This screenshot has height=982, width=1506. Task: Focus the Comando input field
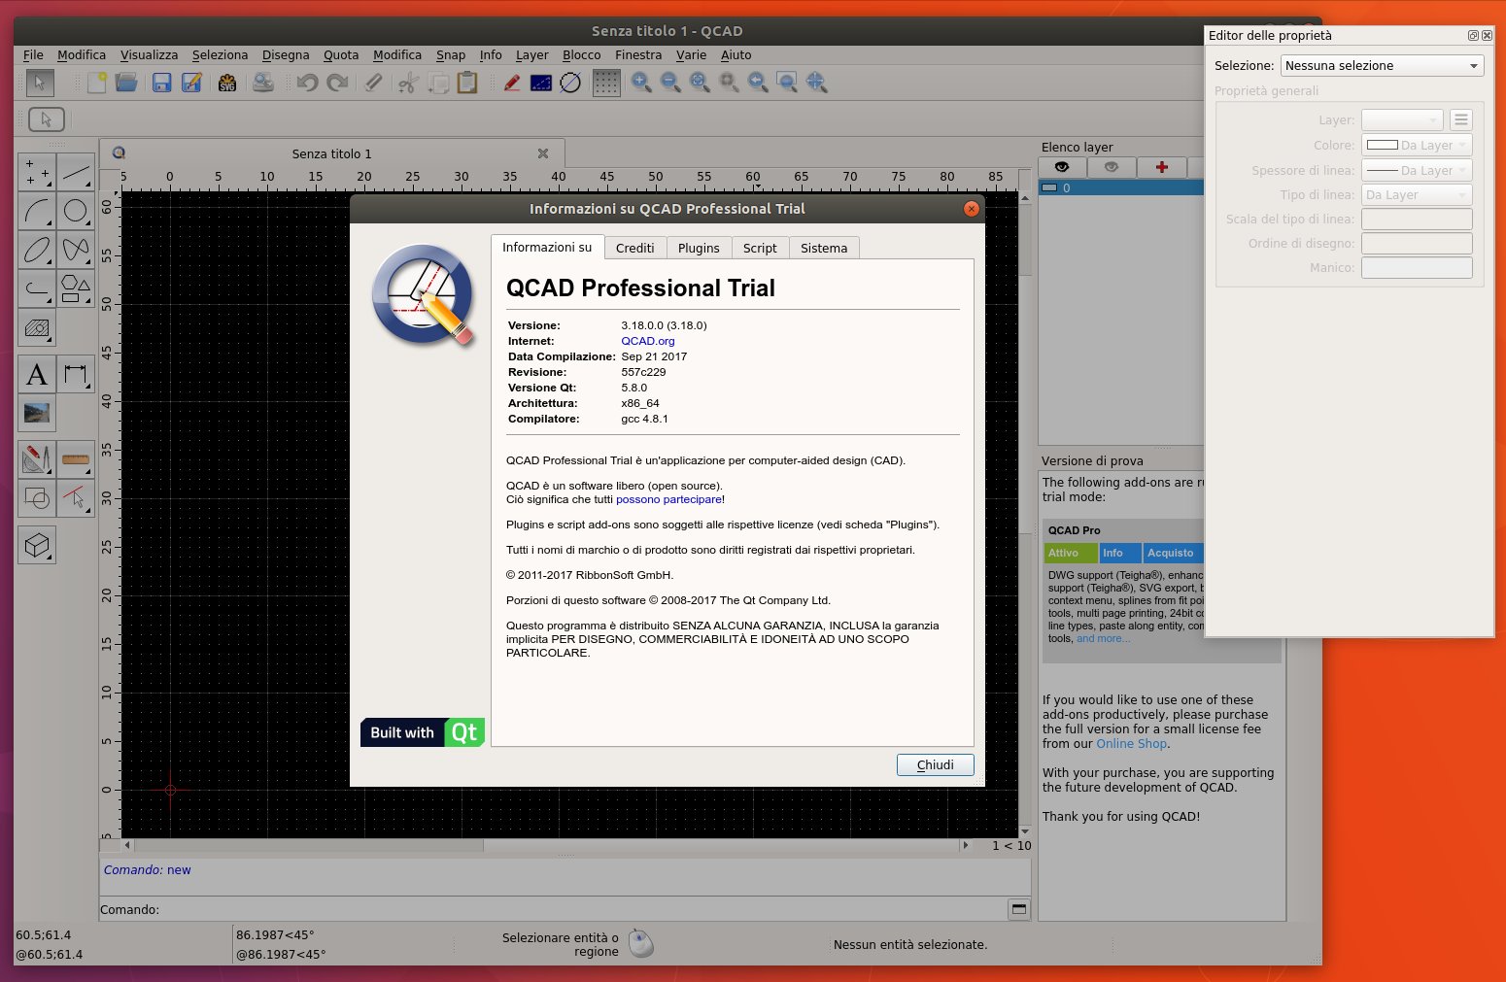click(583, 909)
